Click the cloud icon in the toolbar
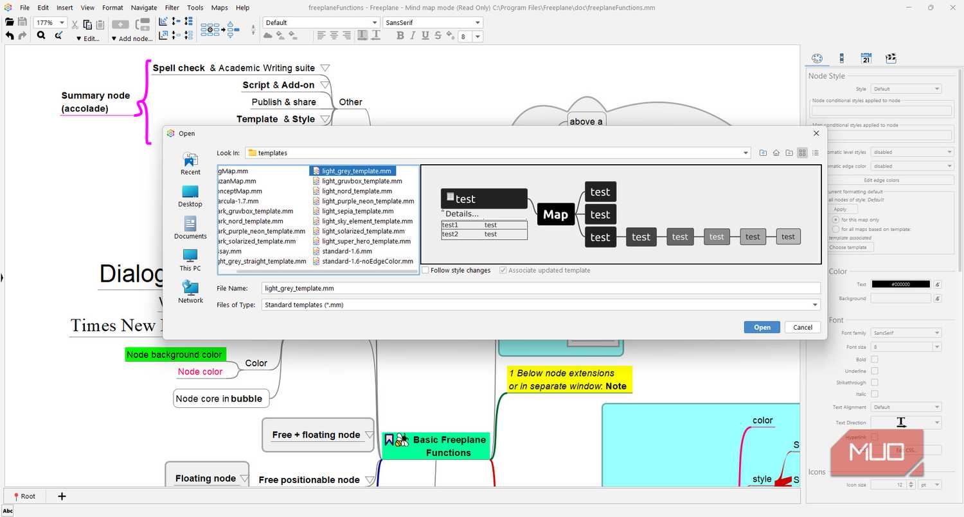The image size is (964, 517). click(268, 36)
